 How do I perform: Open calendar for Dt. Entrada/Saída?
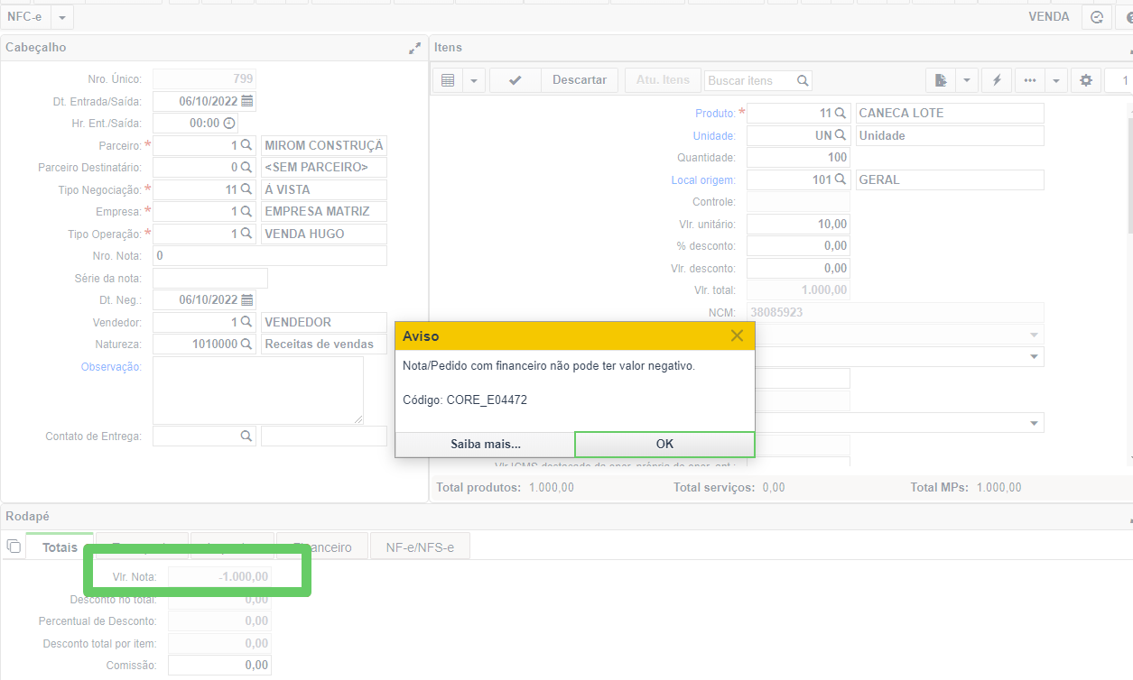247,101
